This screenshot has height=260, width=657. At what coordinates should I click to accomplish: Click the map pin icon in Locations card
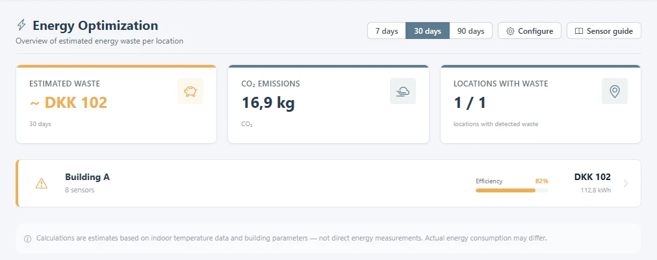click(x=615, y=91)
